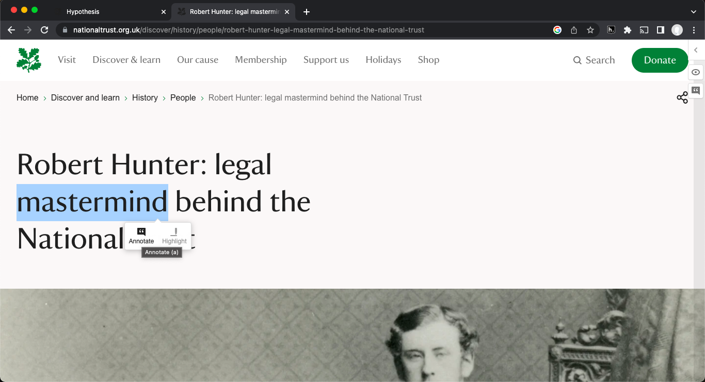
Task: Select the Highlight tool in the popup
Action: click(174, 236)
